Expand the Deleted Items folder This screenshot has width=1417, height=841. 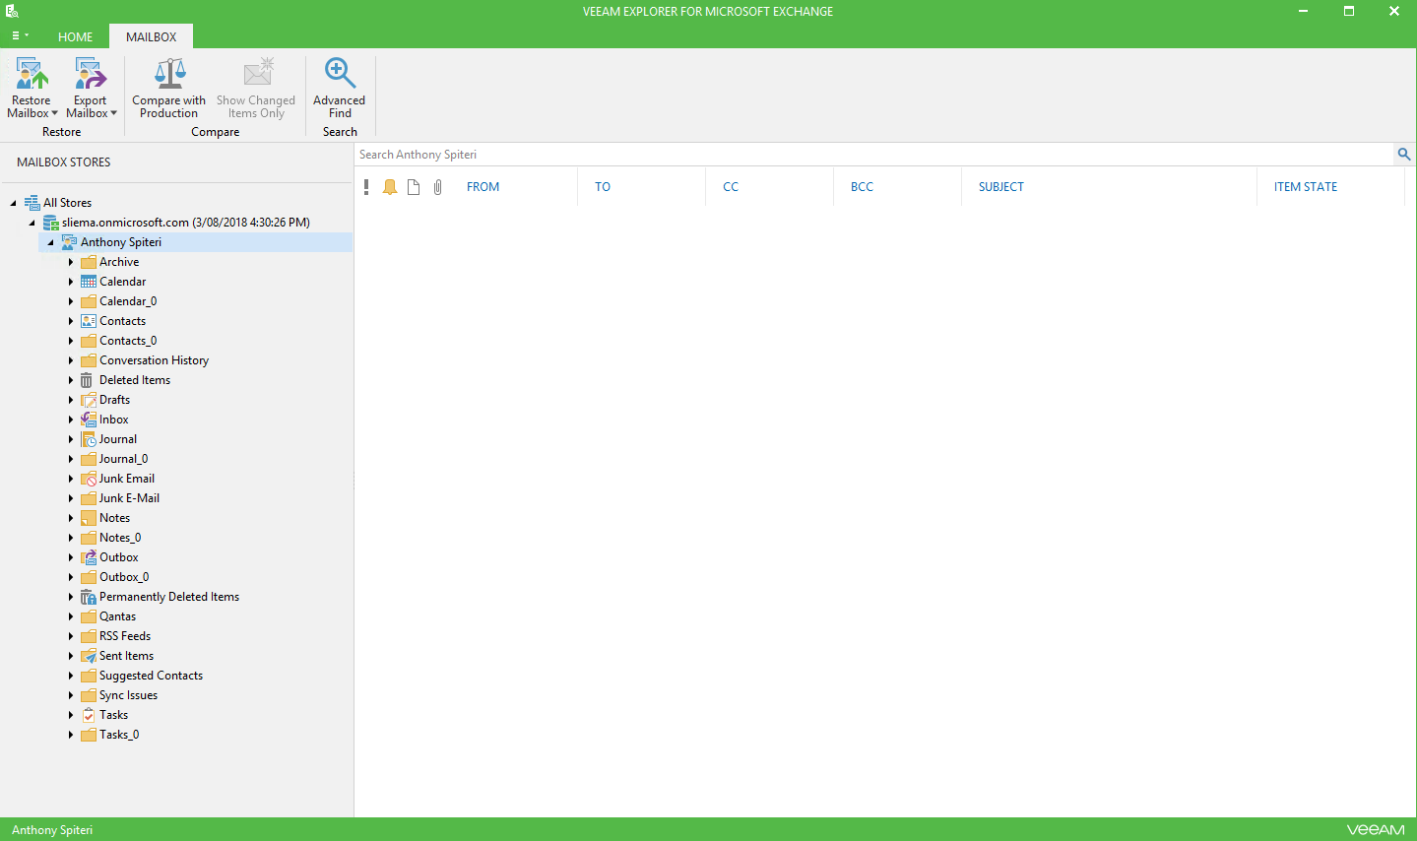point(71,380)
